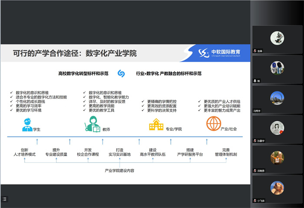Click the 创新人才培养模式 text on slide
This screenshot has height=208, width=304.
(x=24, y=151)
